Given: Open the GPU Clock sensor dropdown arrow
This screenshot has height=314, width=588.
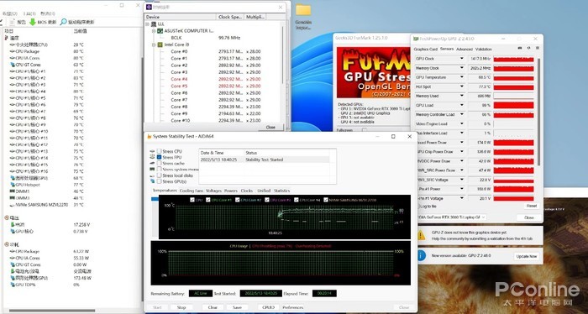Looking at the screenshot, I should 462,59.
